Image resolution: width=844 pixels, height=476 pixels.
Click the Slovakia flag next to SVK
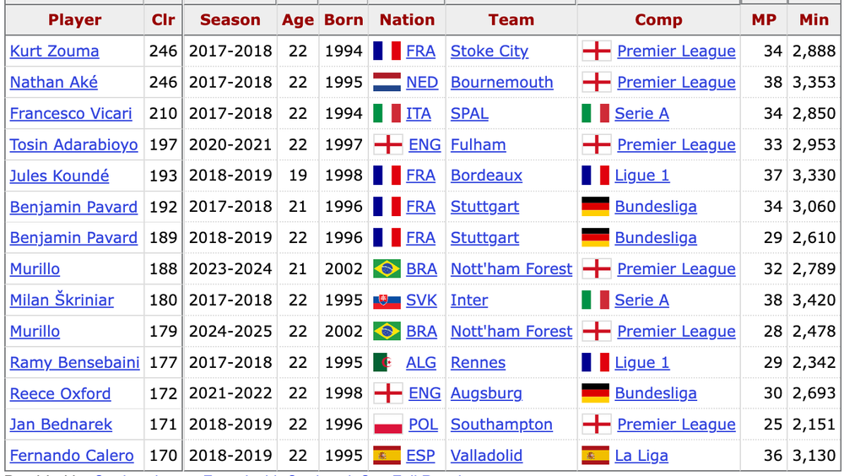coord(387,300)
